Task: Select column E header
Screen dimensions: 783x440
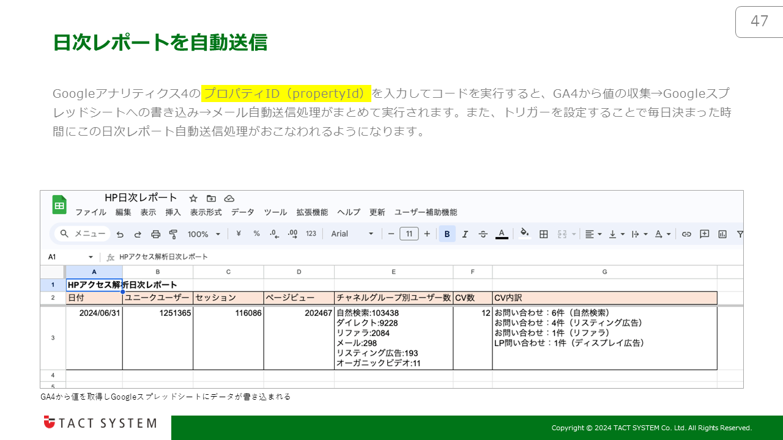Action: [x=393, y=272]
